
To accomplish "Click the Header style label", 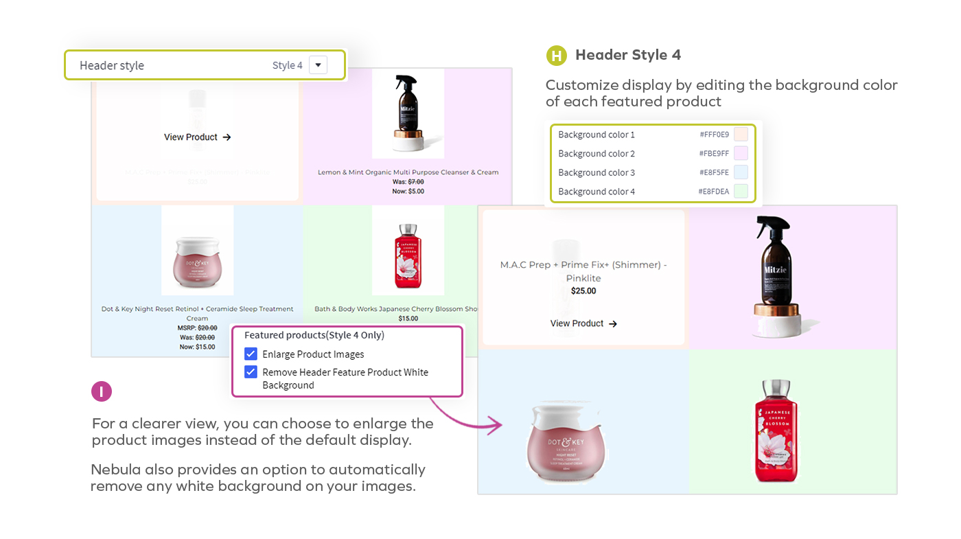I will [112, 66].
